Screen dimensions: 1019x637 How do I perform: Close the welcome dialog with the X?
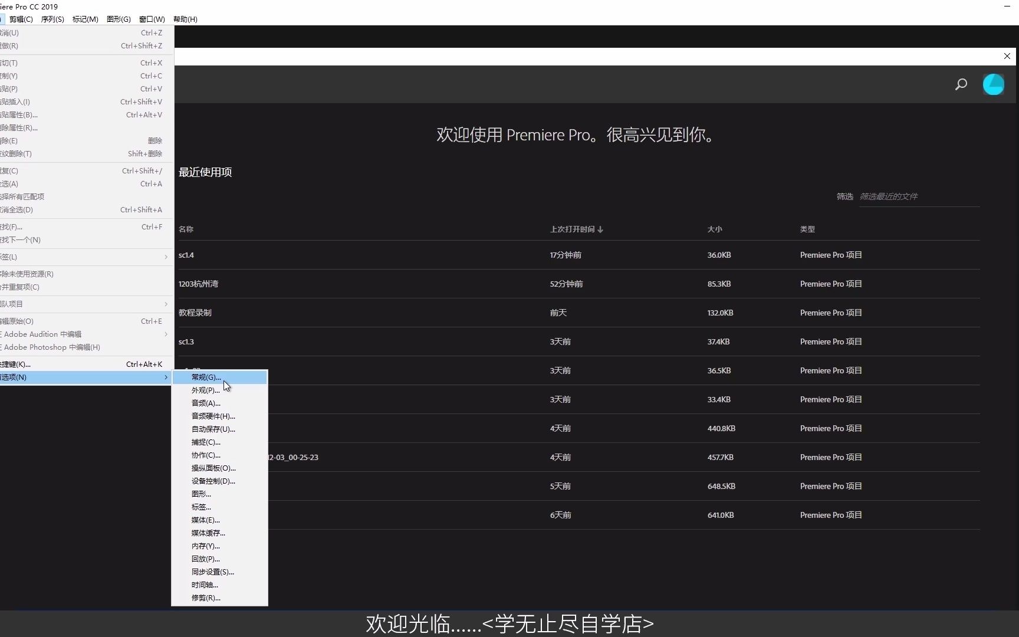pyautogui.click(x=1007, y=56)
